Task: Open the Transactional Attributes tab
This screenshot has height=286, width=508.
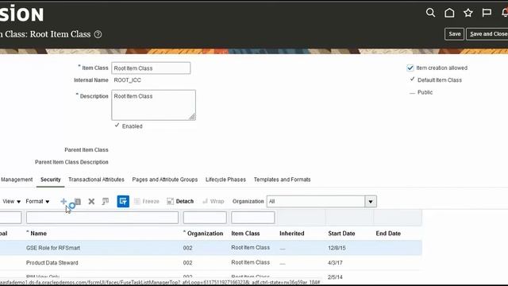Action: point(96,180)
